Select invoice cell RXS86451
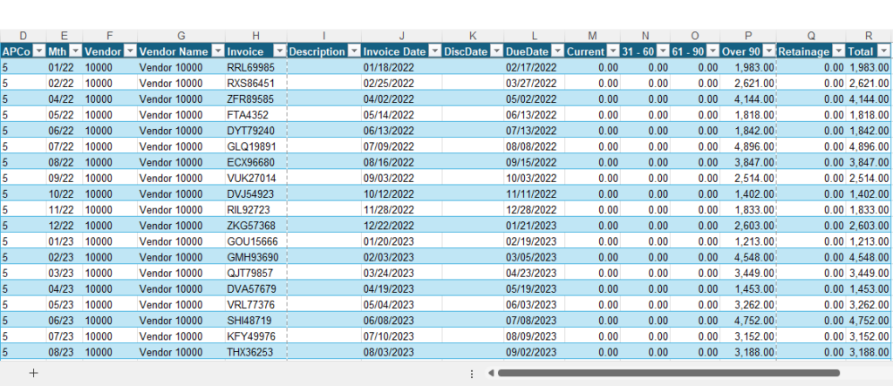 click(256, 83)
